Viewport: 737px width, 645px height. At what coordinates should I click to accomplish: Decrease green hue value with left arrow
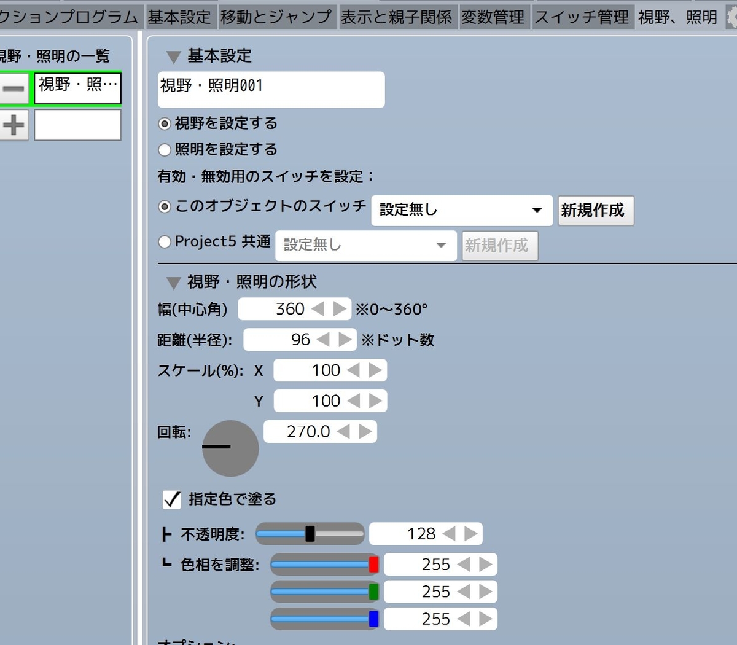[464, 592]
